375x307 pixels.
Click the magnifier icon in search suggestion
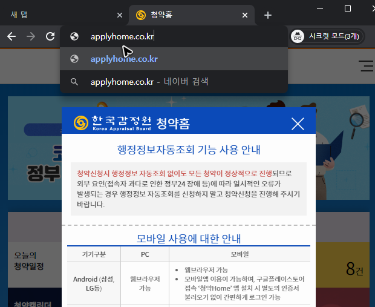coord(74,82)
